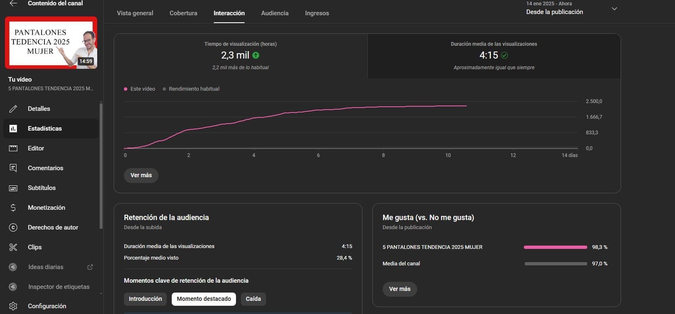
Task: Open the Derechos de autor copyright icon
Action: (x=13, y=227)
